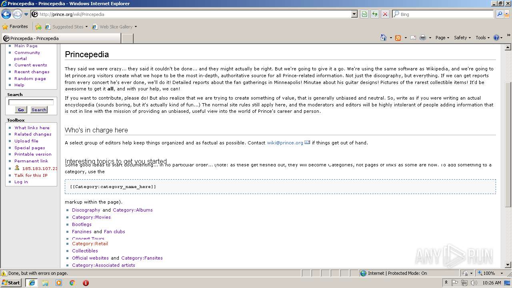Screen dimensions: 512x288
Task: Click the Bing search box
Action: [x=443, y=14]
